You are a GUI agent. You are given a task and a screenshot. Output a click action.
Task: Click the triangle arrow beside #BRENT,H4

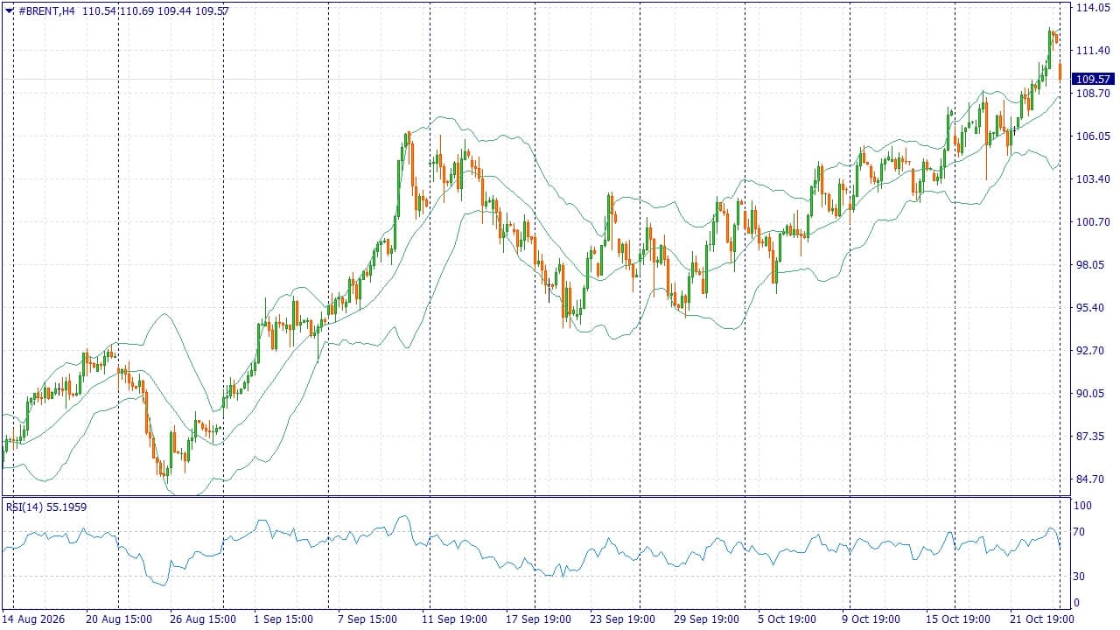9,10
